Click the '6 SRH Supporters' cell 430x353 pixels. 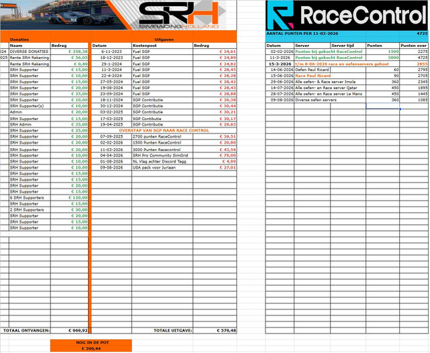coord(30,197)
